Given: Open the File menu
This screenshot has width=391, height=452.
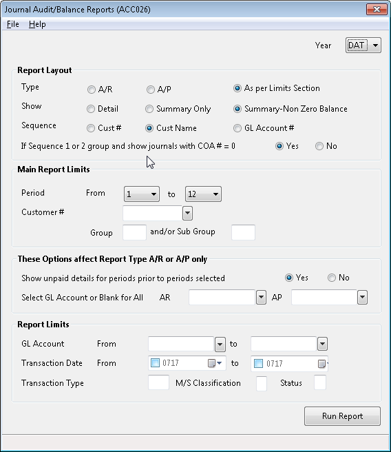Looking at the screenshot, I should (x=13, y=24).
